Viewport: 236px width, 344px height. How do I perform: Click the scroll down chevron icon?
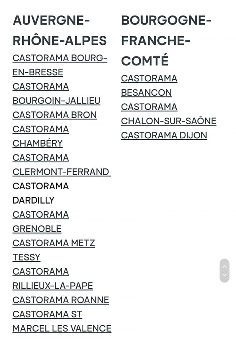225,274
